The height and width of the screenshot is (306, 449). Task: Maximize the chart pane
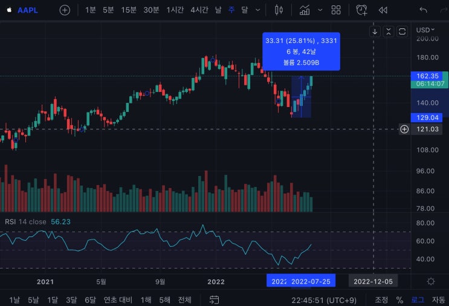(402, 31)
